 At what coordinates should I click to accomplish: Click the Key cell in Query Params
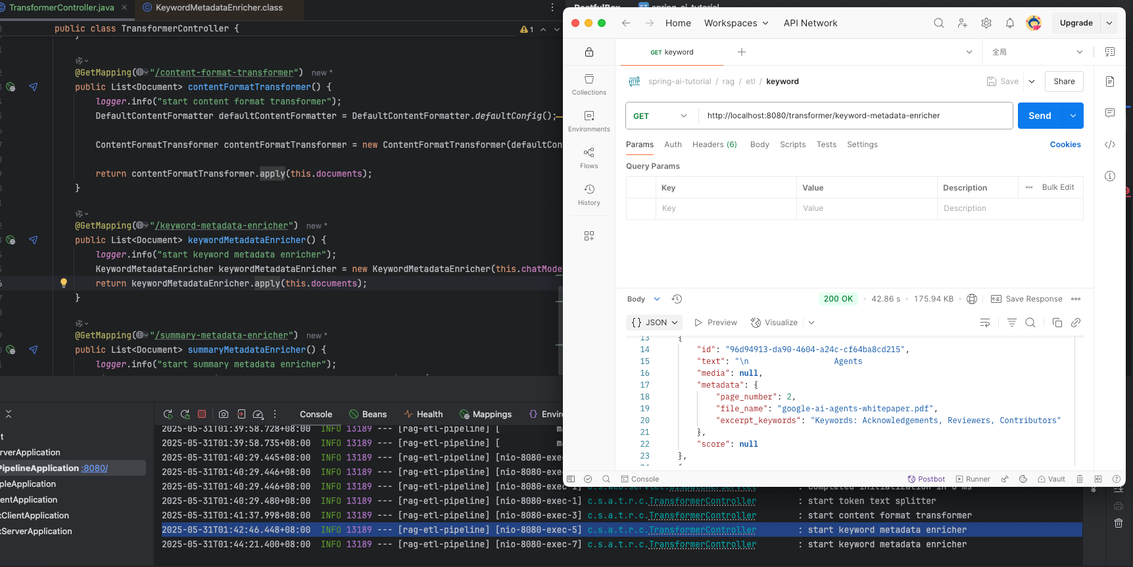click(x=727, y=208)
